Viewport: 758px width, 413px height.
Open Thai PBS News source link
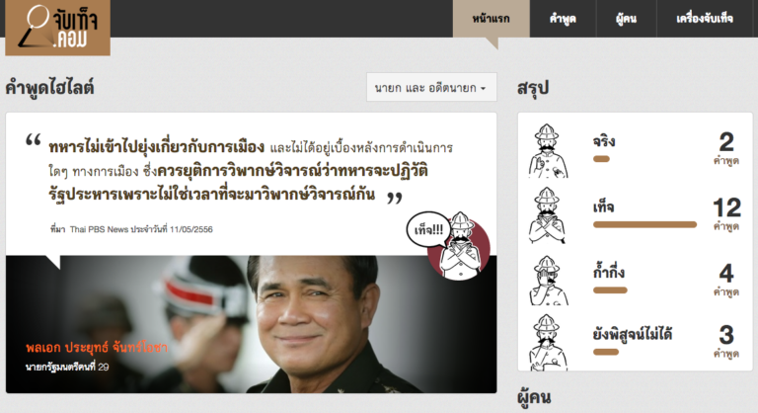(99, 229)
